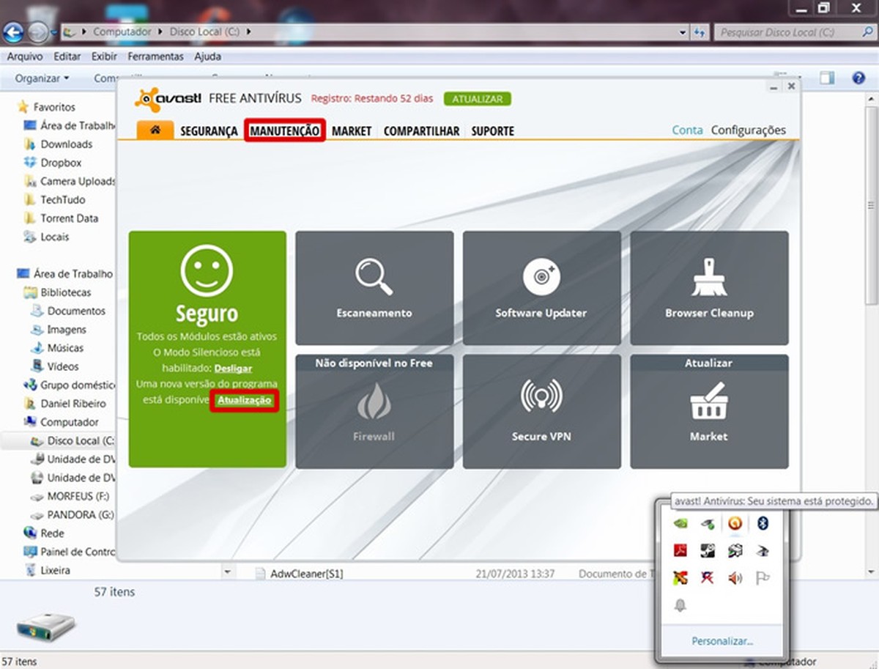Switch to SEGURANÇA tab in avast
Viewport: 879px width, 669px height.
coord(209,130)
